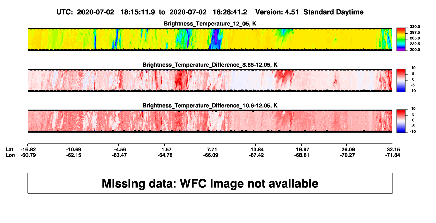Click the longitude value -68.81
Image resolution: width=436 pixels, height=223 pixels.
(301, 155)
